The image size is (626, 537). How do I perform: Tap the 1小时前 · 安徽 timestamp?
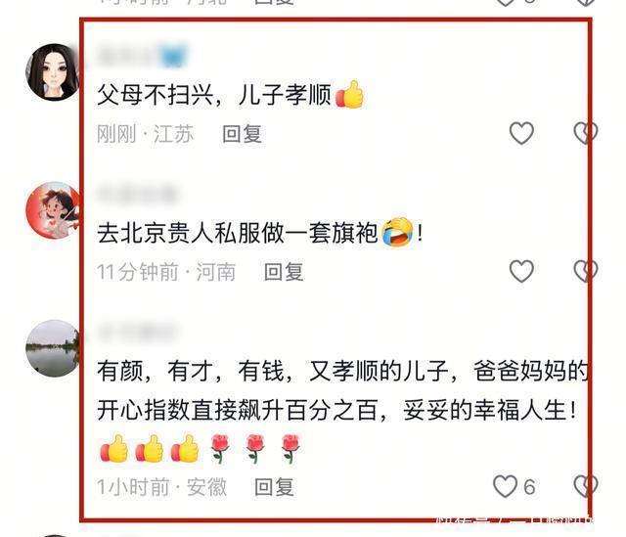(161, 487)
